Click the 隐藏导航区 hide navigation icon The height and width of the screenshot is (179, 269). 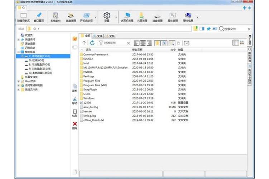click(23, 16)
